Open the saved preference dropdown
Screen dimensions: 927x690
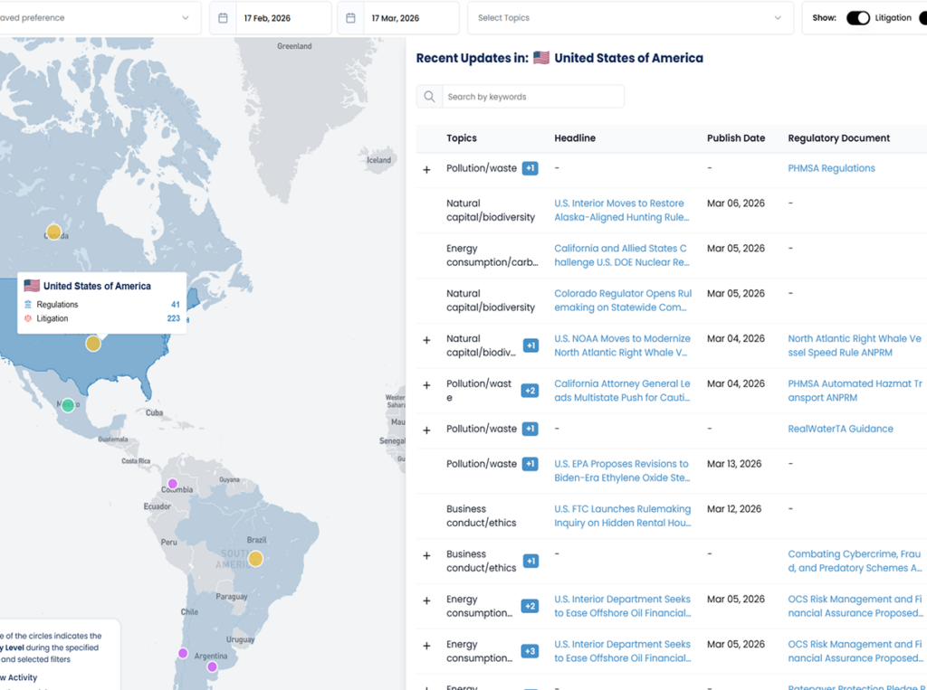pyautogui.click(x=100, y=18)
